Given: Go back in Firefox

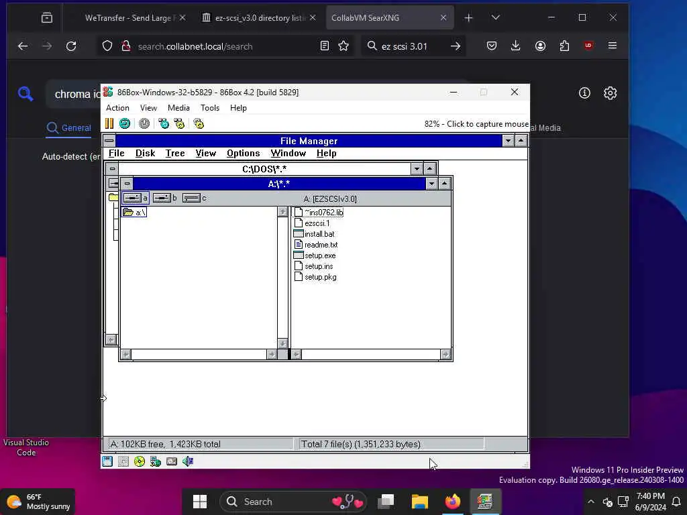Looking at the screenshot, I should coord(23,46).
